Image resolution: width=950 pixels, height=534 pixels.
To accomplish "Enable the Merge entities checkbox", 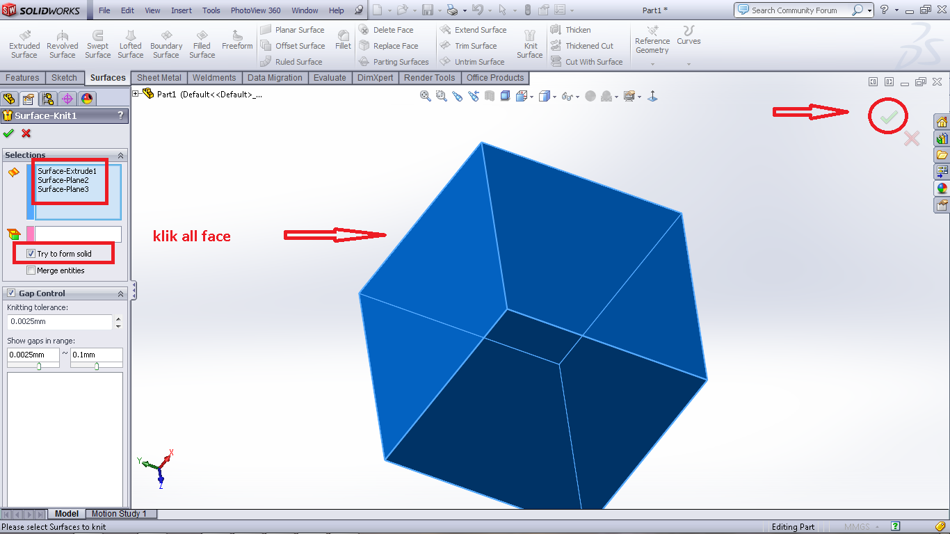I will [x=31, y=270].
